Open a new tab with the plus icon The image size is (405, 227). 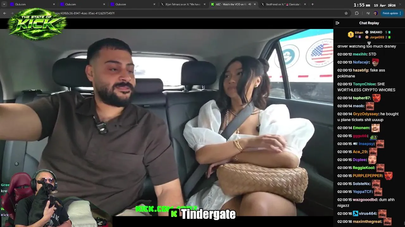(x=313, y=4)
